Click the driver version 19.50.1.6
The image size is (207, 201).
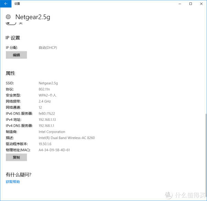coord(45,144)
